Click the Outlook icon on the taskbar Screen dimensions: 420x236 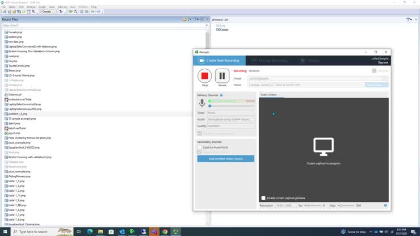pyautogui.click(x=122, y=231)
